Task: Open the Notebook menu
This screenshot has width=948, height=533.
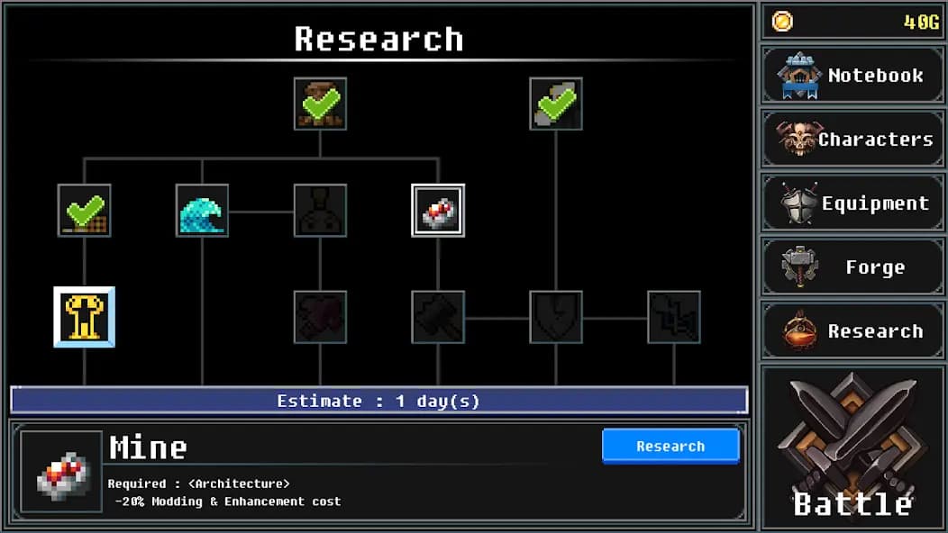Action: (853, 76)
